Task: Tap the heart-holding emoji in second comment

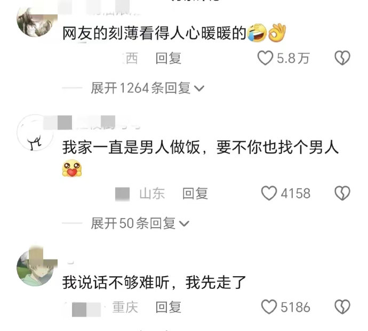Action: (72, 168)
